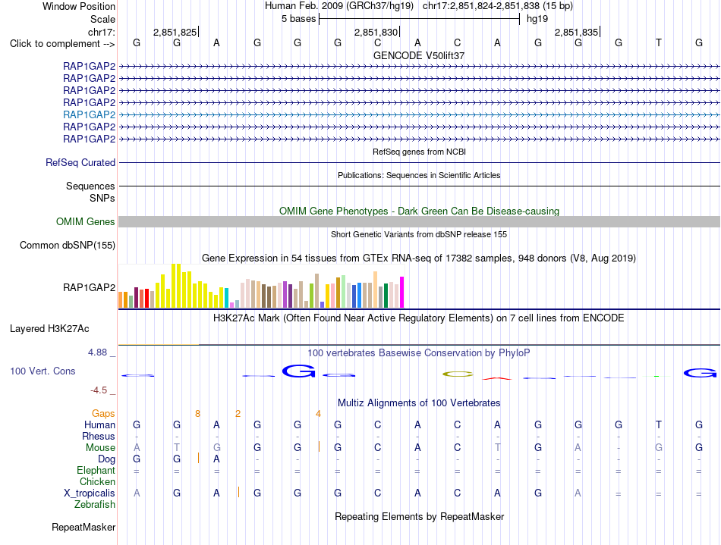Open the GENCODE V50lift37 track title

419,55
